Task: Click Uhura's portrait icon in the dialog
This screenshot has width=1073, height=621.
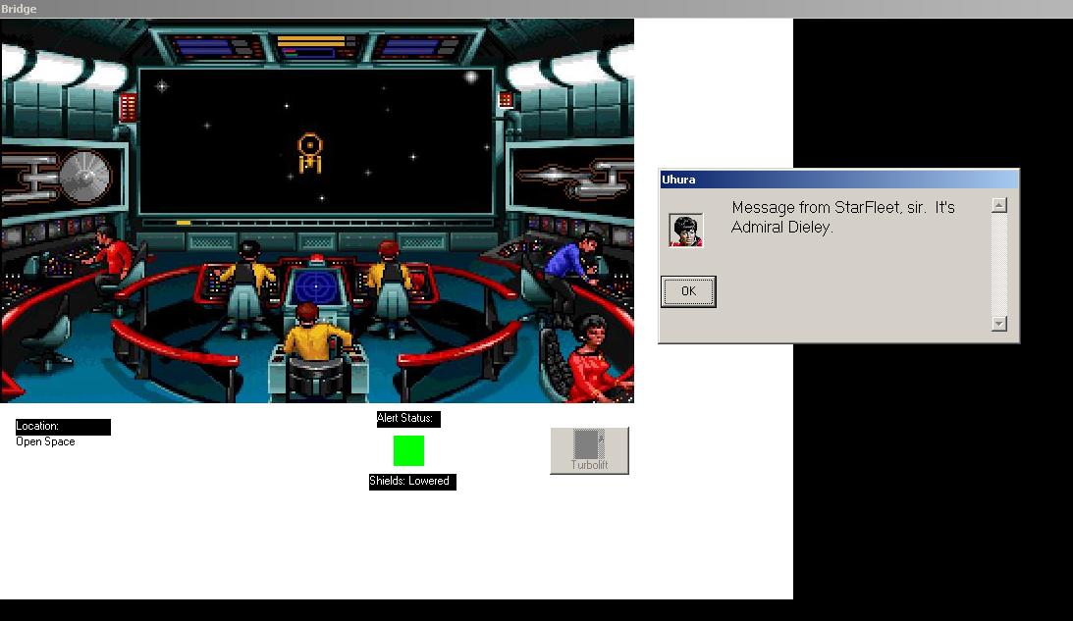Action: point(685,230)
